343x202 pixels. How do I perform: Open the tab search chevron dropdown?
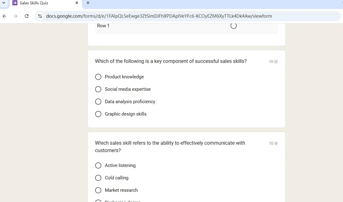pyautogui.click(x=4, y=3)
